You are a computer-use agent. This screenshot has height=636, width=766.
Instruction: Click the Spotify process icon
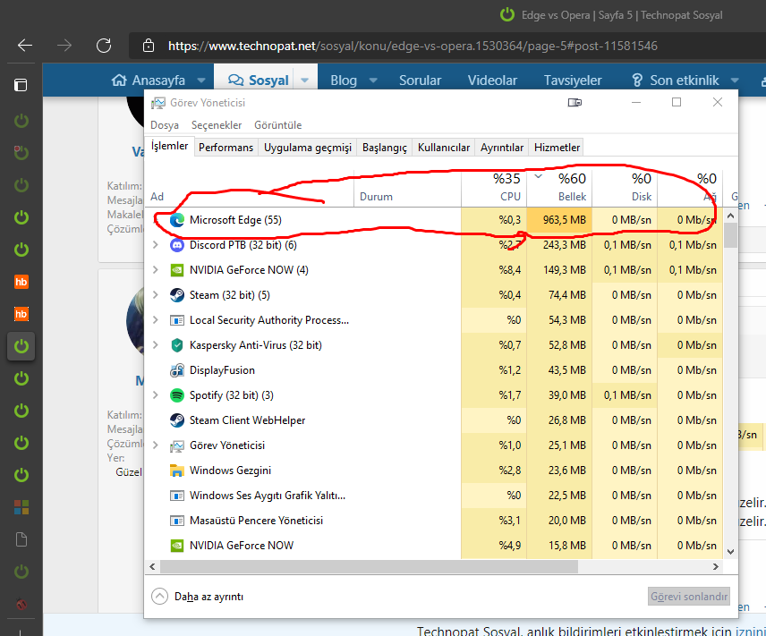[177, 395]
